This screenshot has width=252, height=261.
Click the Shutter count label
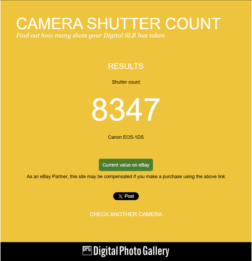(126, 82)
